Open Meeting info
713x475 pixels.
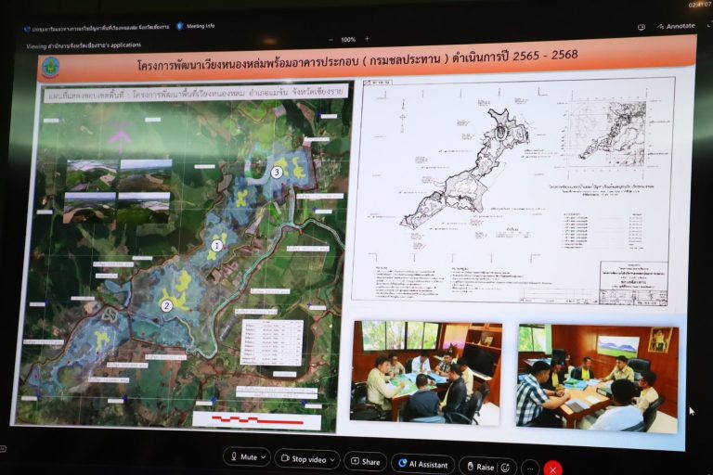(200, 26)
